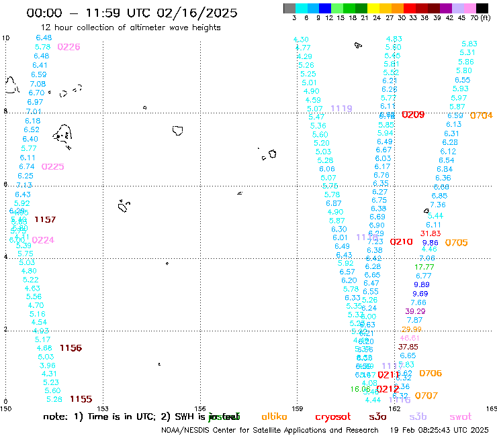Viewport: 497px width, 436px height.
Task: Select the longitude axis label 162
Action: [x=395, y=408]
